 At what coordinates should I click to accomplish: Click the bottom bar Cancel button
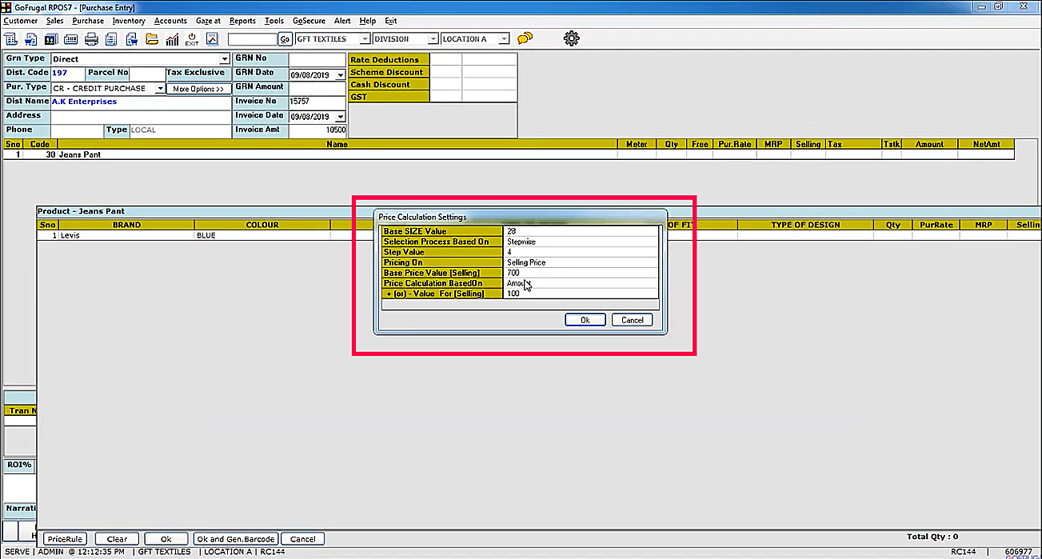click(x=302, y=539)
